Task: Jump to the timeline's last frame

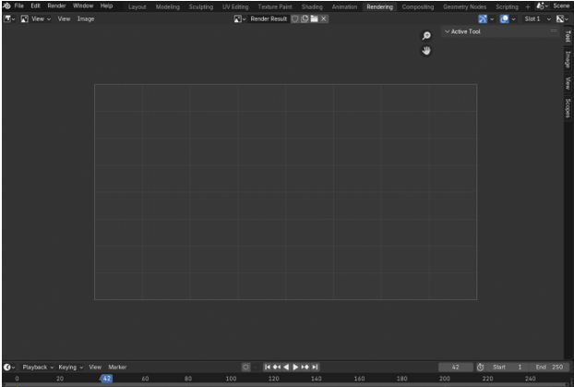Action: (316, 367)
